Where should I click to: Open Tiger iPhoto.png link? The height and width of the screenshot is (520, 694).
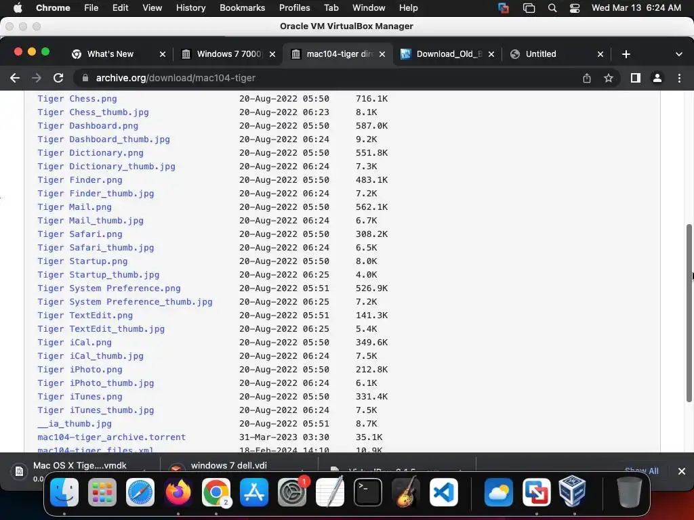tap(80, 370)
